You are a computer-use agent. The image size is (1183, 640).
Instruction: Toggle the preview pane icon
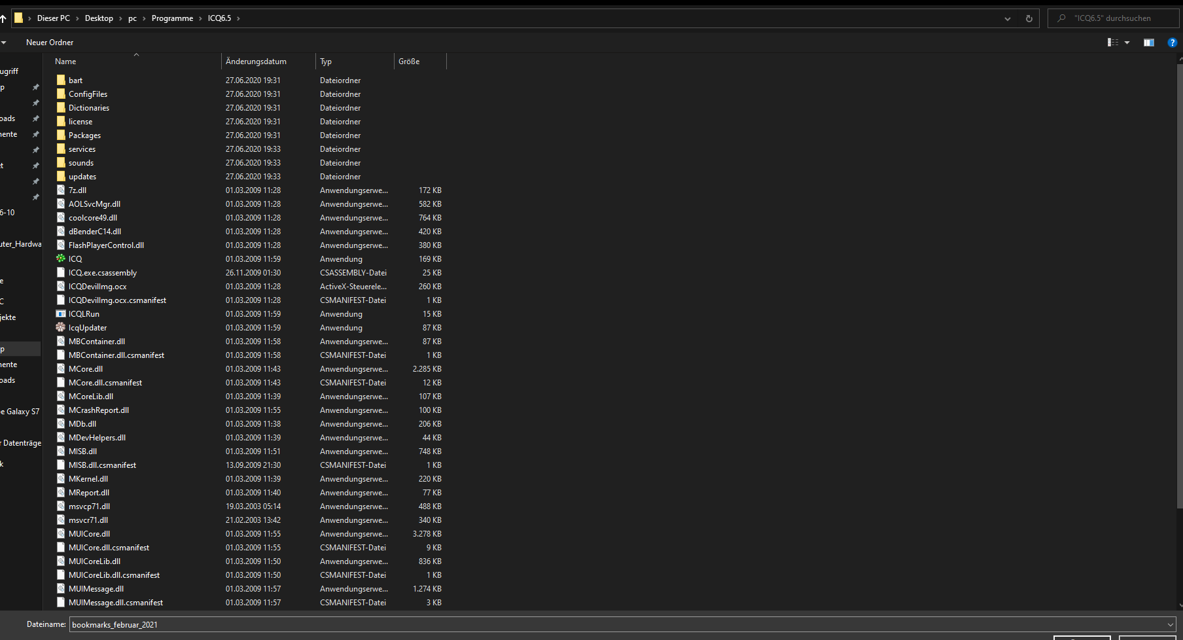pos(1148,43)
